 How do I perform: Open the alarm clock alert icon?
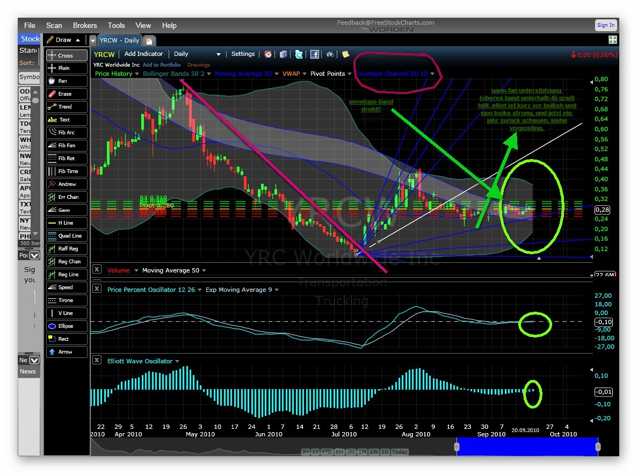[x=268, y=54]
